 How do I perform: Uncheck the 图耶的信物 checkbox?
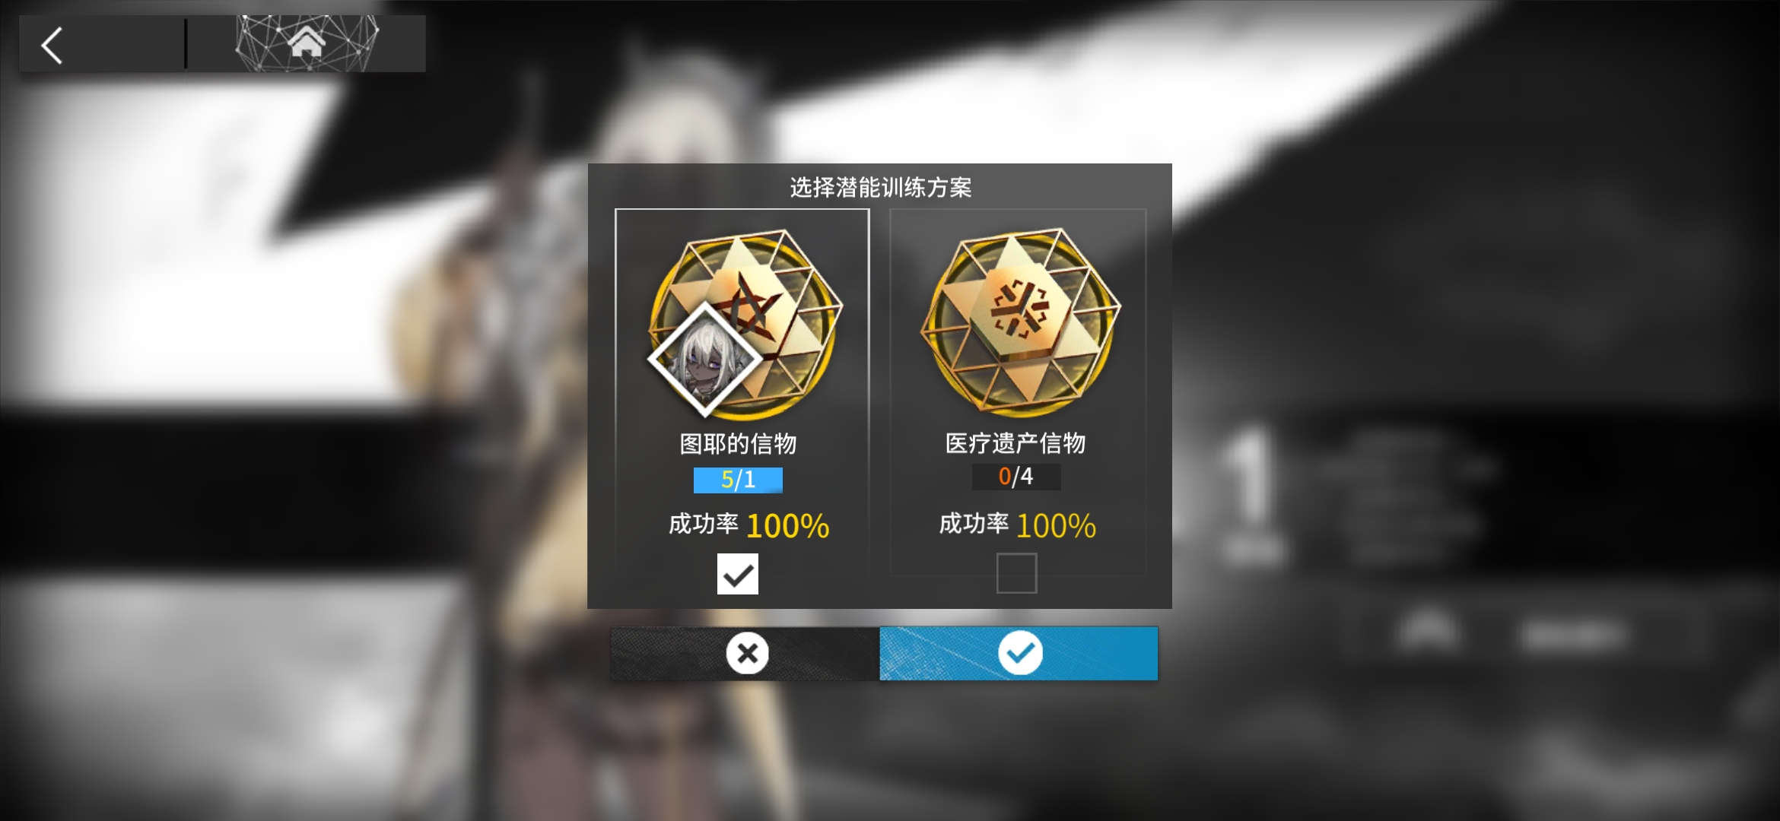[x=737, y=574]
